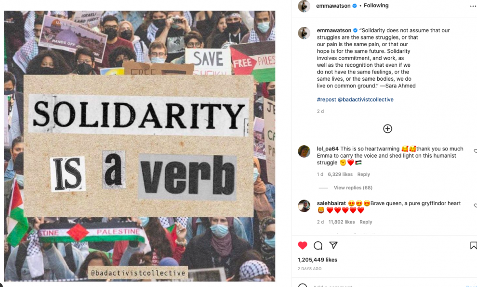
Task: Like the lol_oa64 comment heart
Action: point(475,151)
